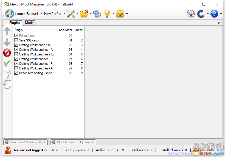Viewport: 225px width, 157px height.
Task: Open the New Profile dropdown arrow
Action: pyautogui.click(x=64, y=14)
